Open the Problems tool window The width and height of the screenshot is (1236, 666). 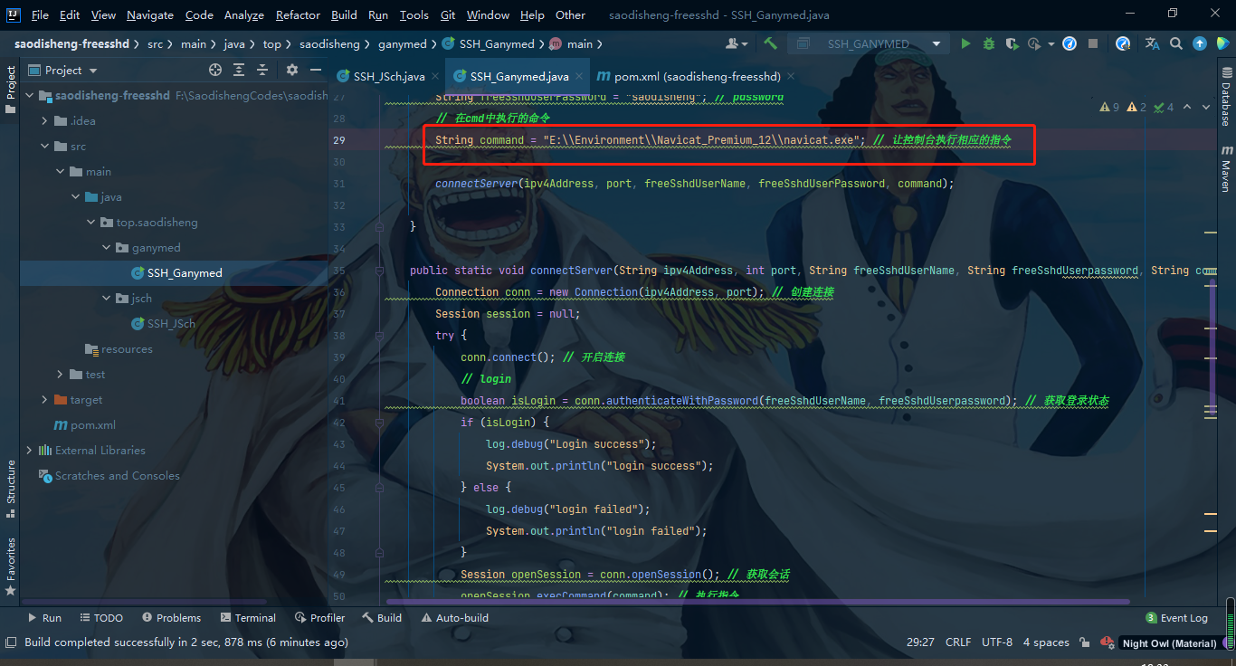(171, 617)
